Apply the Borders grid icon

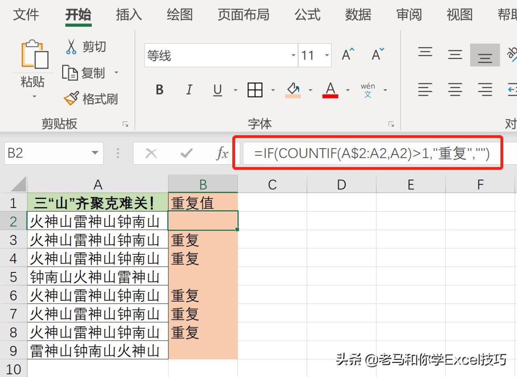pos(255,90)
